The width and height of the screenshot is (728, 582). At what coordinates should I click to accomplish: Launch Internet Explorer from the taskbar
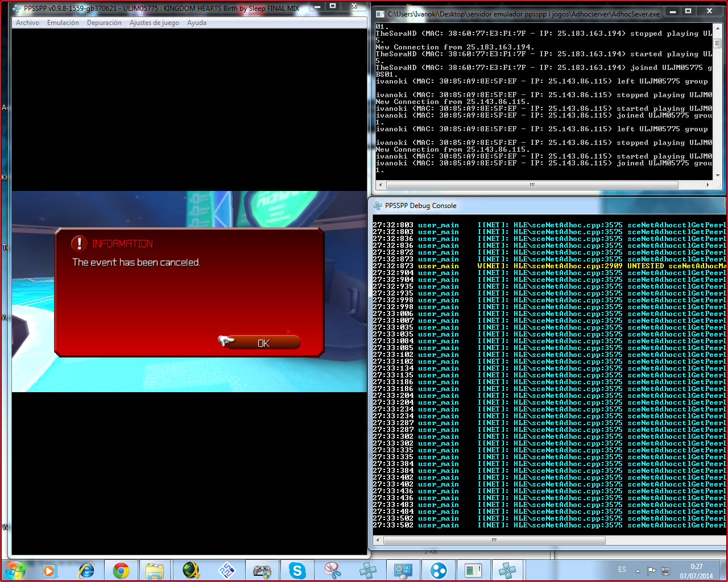86,570
